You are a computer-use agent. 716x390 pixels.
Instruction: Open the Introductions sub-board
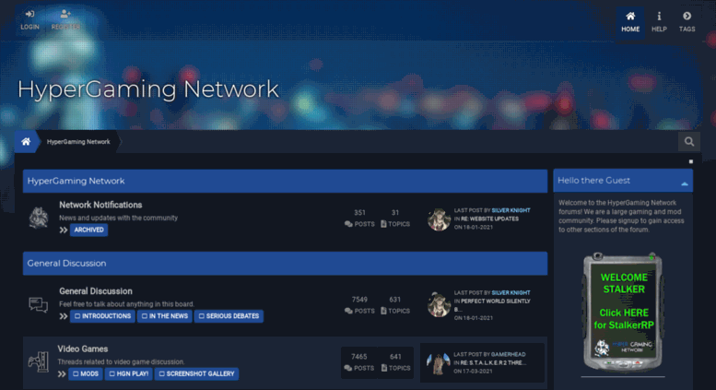pos(102,316)
